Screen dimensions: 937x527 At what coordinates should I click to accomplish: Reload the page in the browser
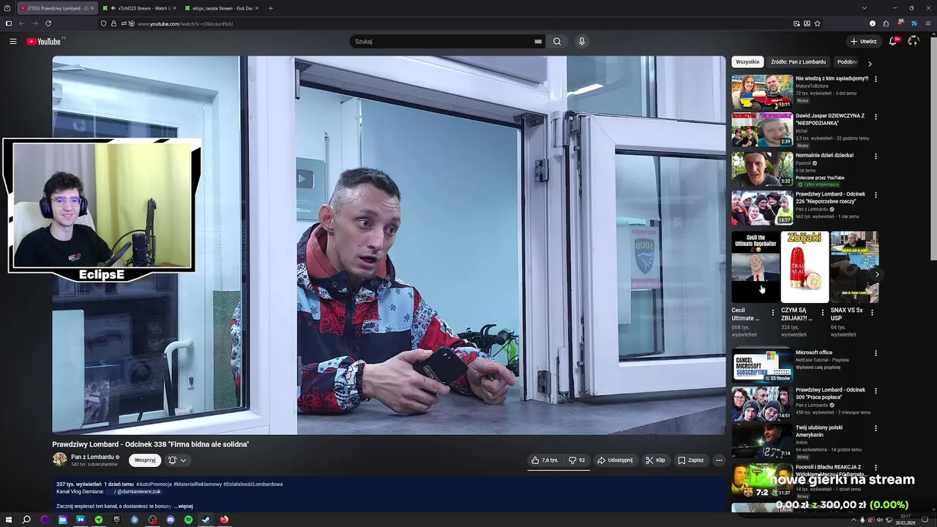click(x=48, y=23)
